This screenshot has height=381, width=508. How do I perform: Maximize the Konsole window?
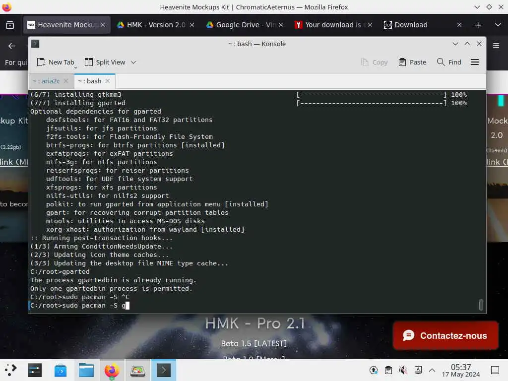[467, 44]
